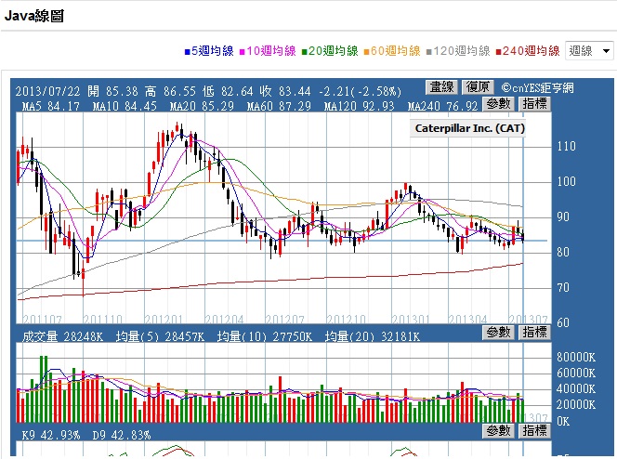Click the 均量(5) 28457K readout

point(160,336)
